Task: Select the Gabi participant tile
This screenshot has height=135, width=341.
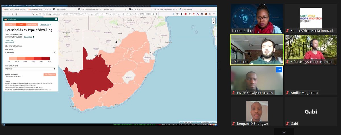Action: [x=311, y=112]
